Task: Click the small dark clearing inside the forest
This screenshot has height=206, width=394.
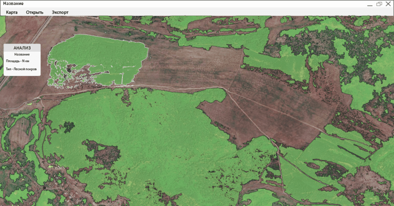Action: tap(69, 126)
